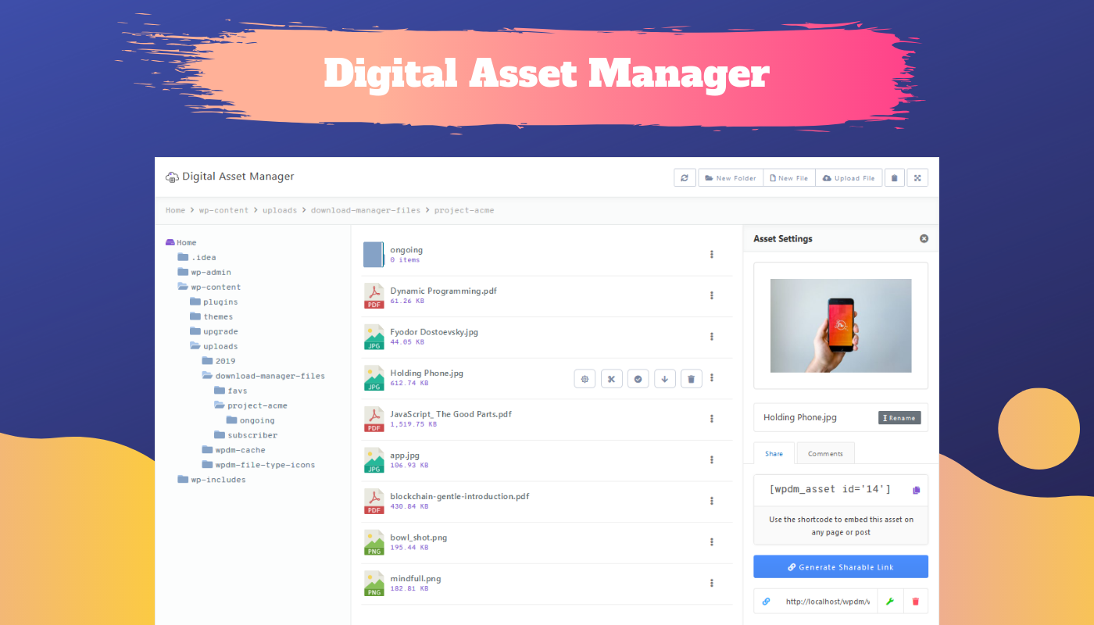Navigate to uploads via the breadcrumb
The width and height of the screenshot is (1094, 625).
pos(280,210)
